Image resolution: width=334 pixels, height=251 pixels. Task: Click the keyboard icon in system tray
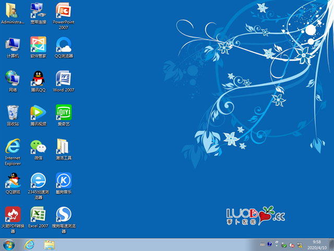(262, 245)
